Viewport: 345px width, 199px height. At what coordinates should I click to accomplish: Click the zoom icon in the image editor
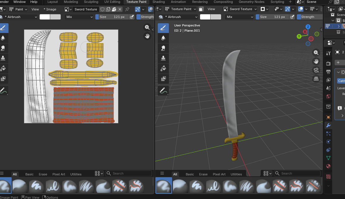coord(147,27)
